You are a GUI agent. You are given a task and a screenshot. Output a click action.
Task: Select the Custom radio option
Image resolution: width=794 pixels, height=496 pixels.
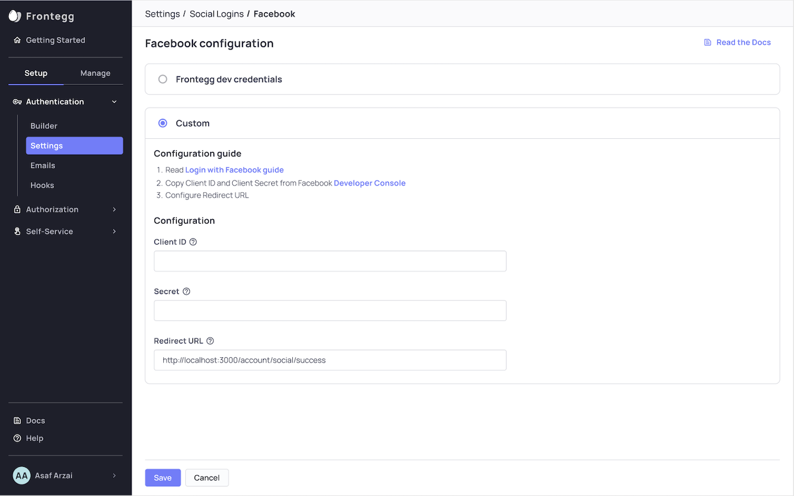point(163,123)
